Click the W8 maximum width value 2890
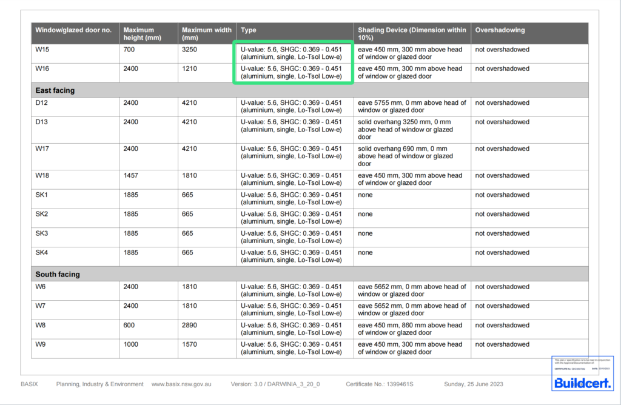621x405 pixels. click(189, 326)
